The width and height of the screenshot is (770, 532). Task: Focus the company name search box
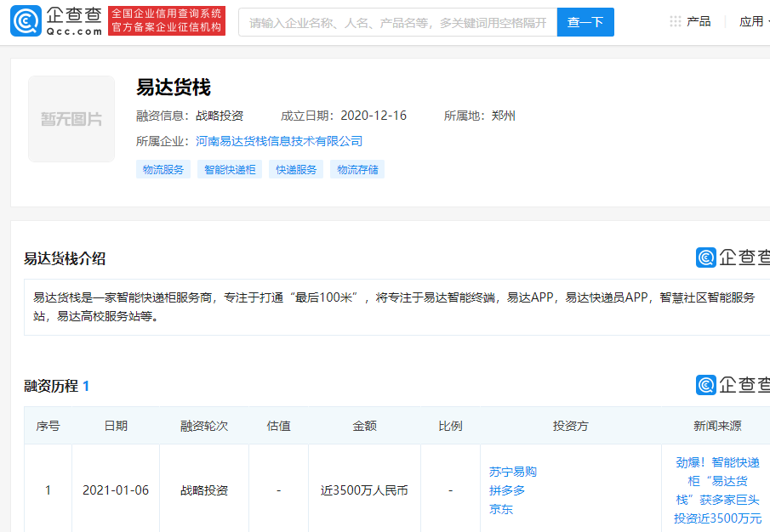398,22
